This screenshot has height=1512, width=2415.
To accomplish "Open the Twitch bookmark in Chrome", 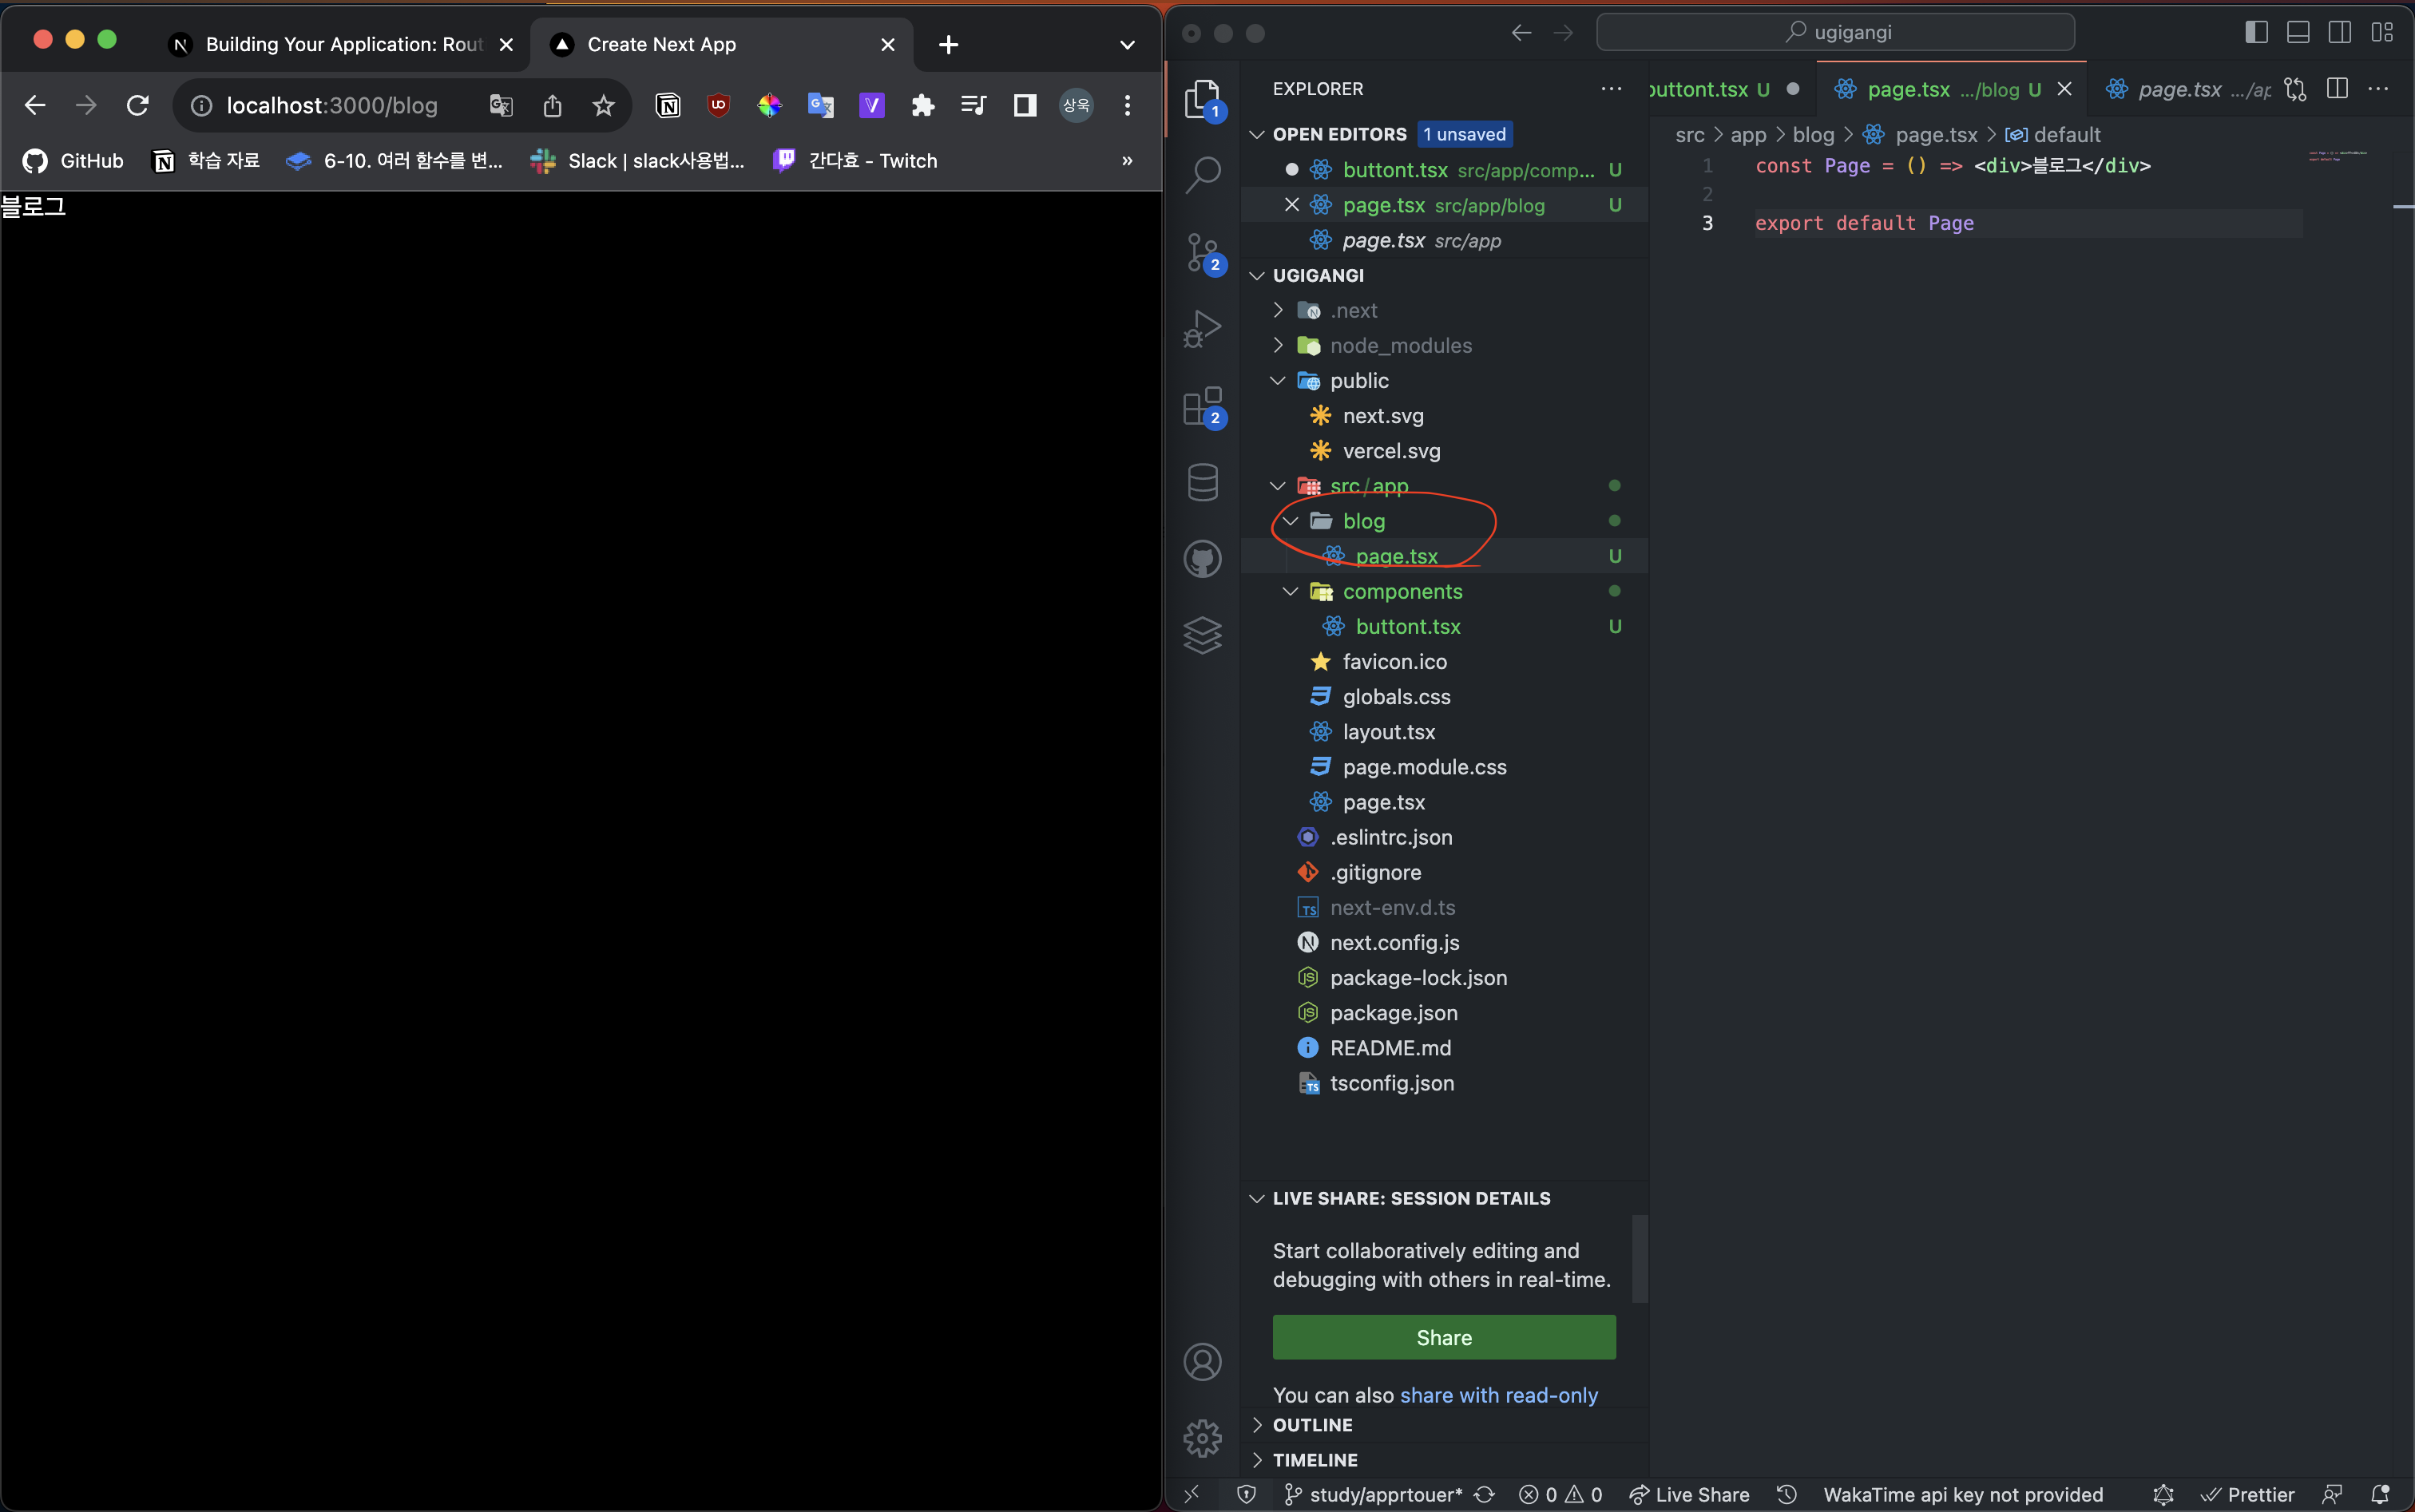I will pyautogui.click(x=856, y=160).
